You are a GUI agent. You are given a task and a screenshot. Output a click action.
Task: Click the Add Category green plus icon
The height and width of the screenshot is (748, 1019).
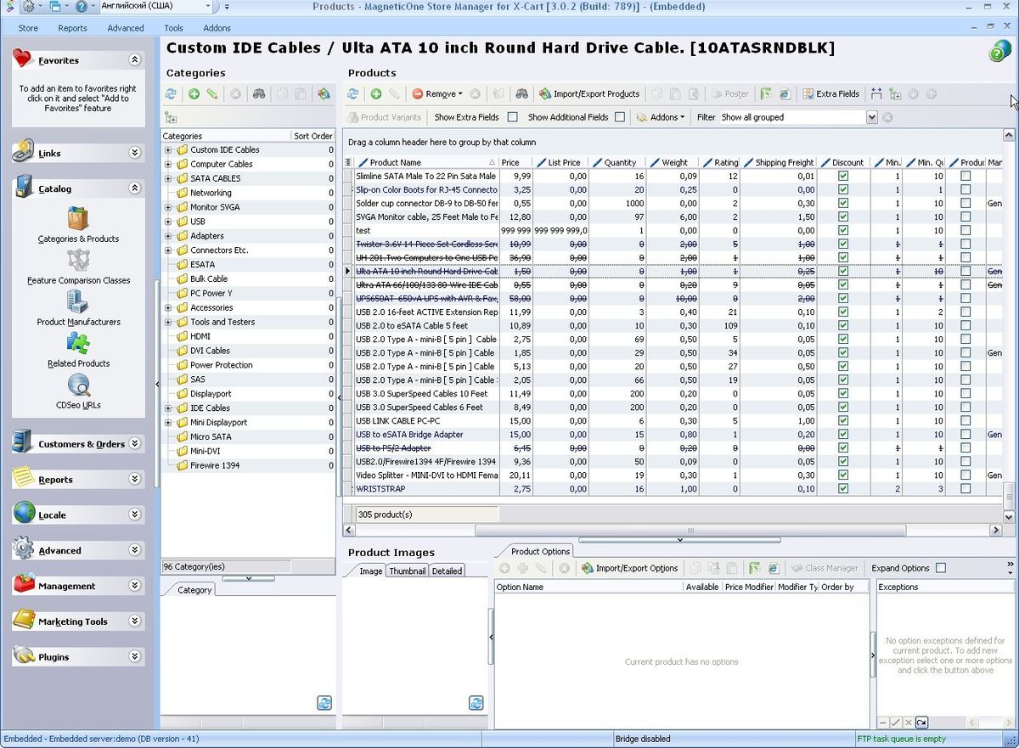(193, 93)
